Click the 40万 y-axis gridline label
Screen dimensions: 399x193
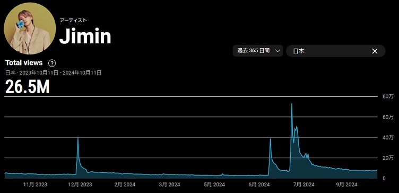click(388, 137)
